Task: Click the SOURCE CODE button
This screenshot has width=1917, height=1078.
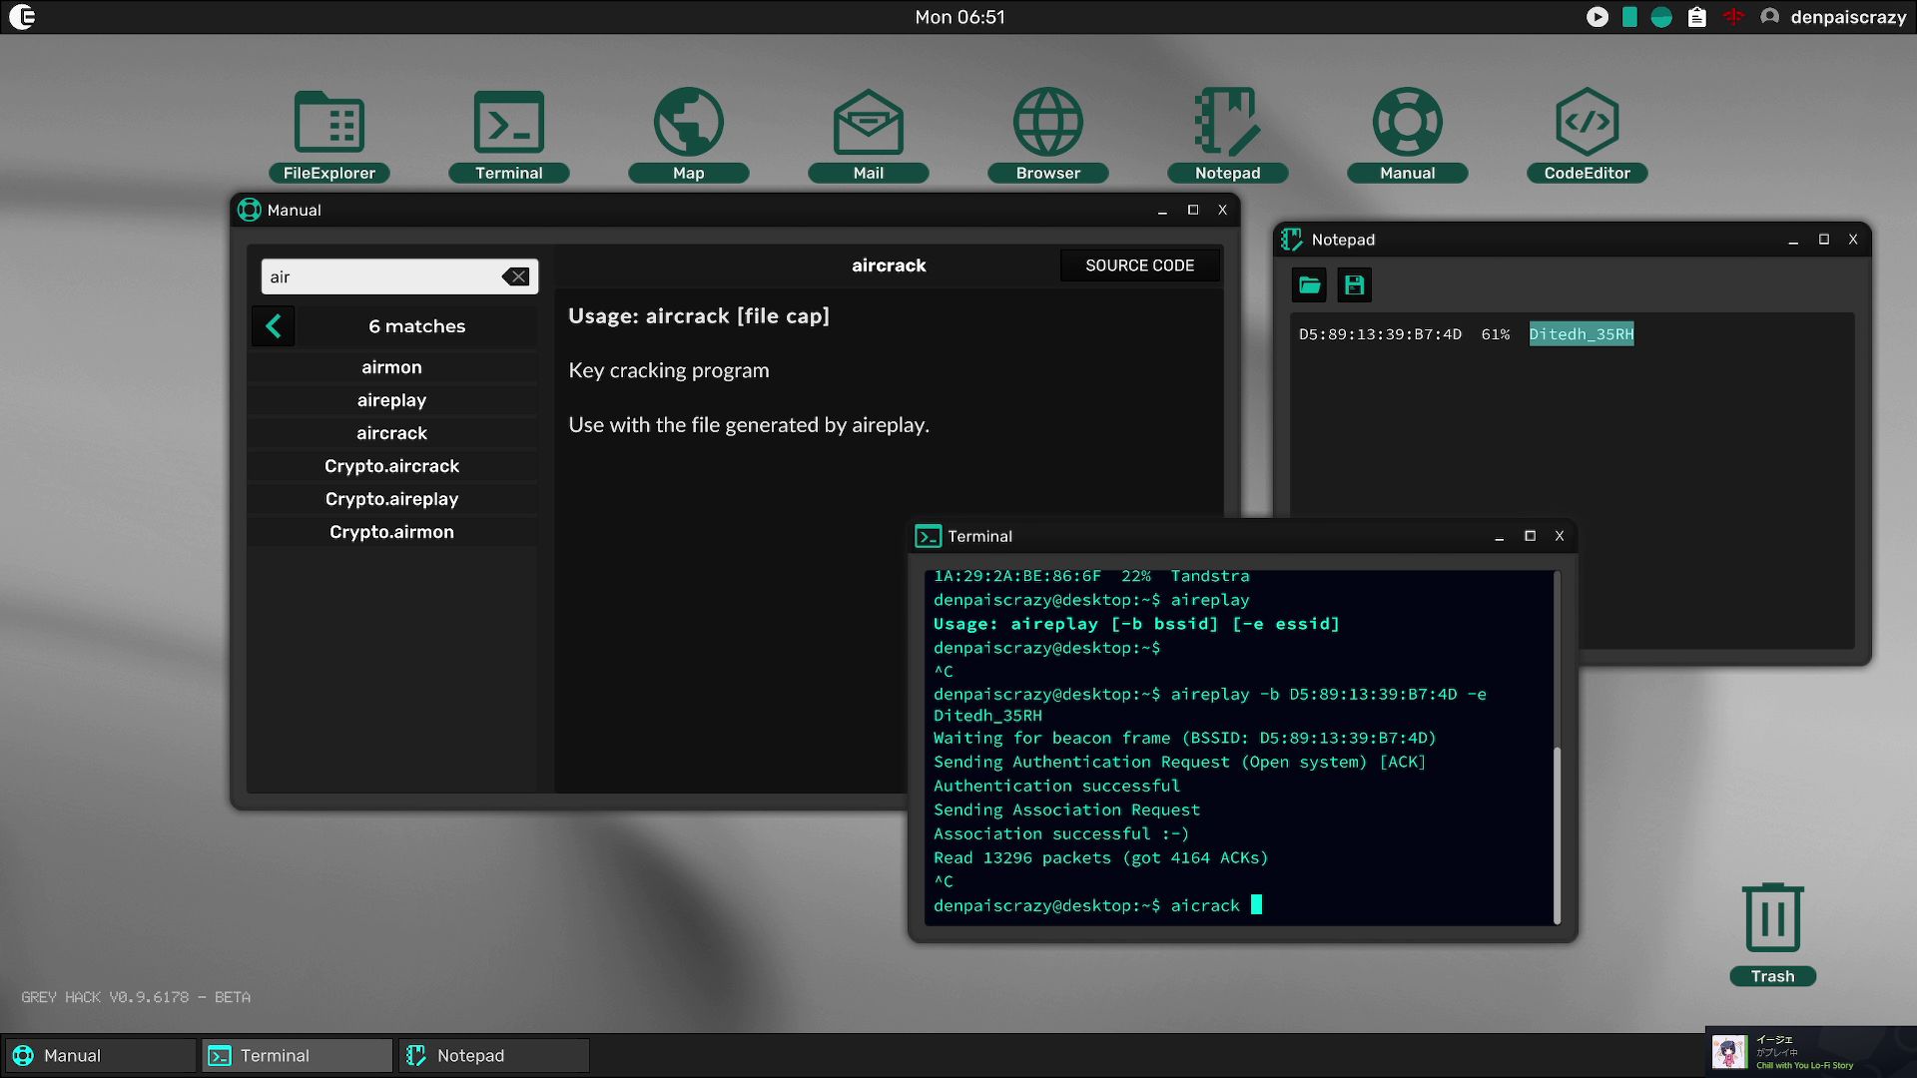Action: 1139,266
